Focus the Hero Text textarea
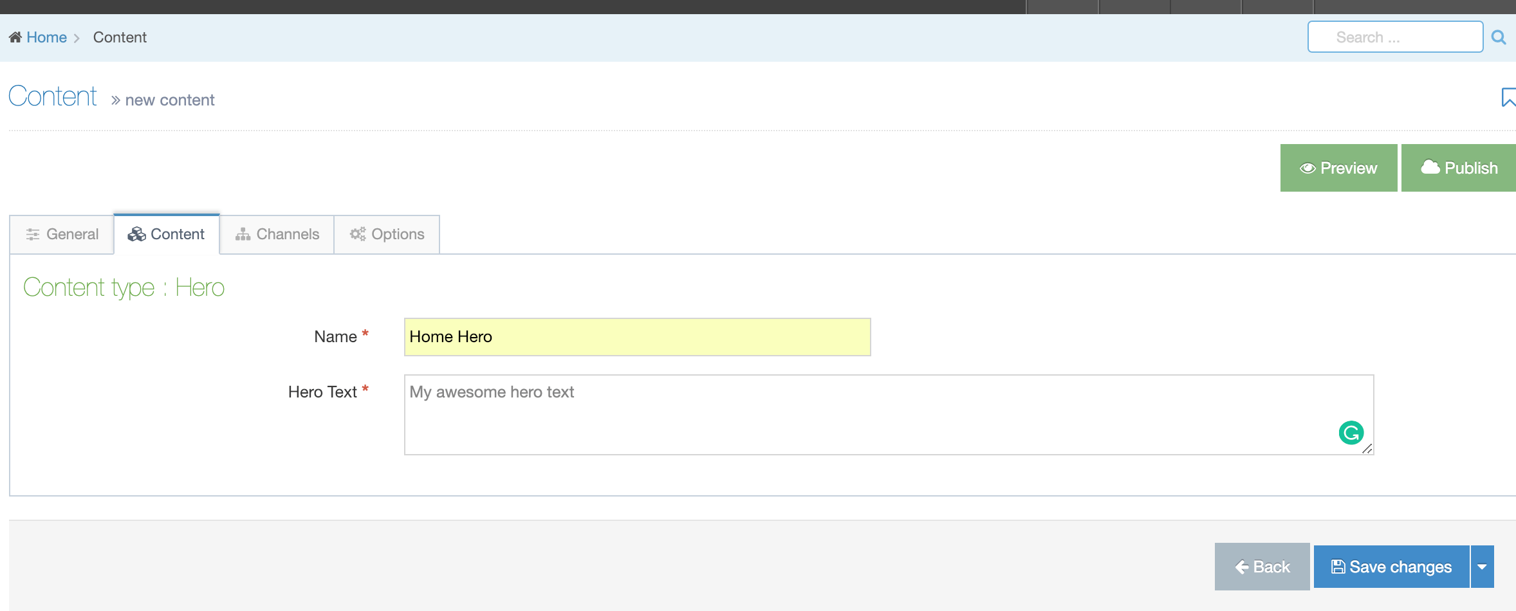The width and height of the screenshot is (1516, 611). click(x=837, y=415)
